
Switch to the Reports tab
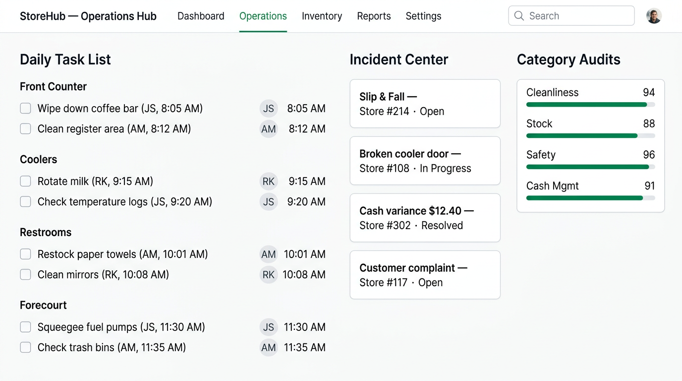[x=374, y=16]
